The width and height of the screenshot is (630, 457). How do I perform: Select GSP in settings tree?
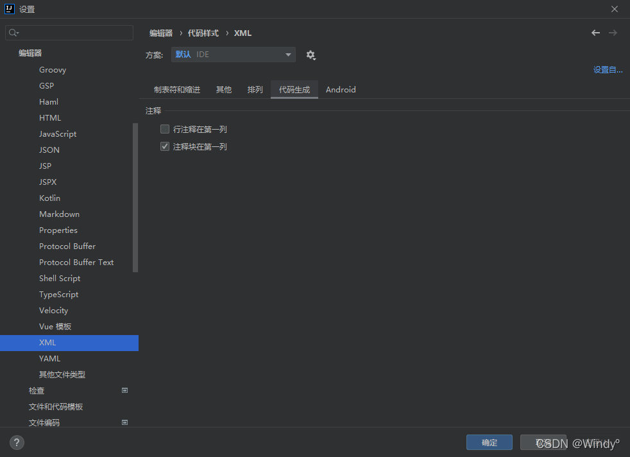[x=47, y=86]
